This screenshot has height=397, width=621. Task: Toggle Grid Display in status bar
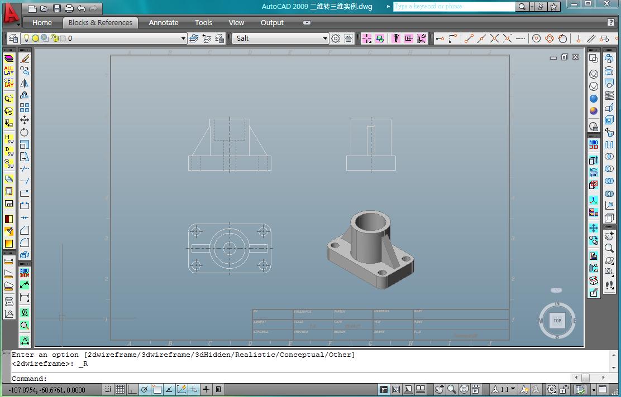pos(120,389)
